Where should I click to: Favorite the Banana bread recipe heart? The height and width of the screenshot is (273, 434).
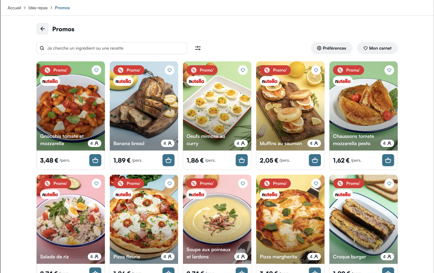(170, 70)
